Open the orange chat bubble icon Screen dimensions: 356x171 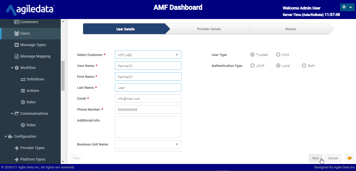click(x=349, y=158)
